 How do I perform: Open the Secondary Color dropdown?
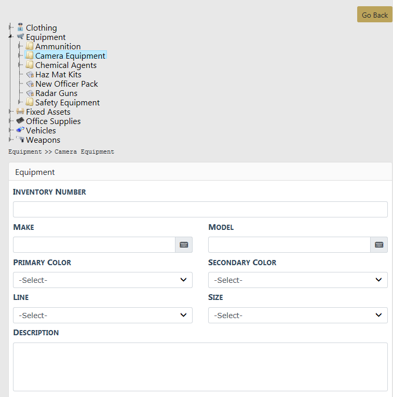[x=297, y=280]
